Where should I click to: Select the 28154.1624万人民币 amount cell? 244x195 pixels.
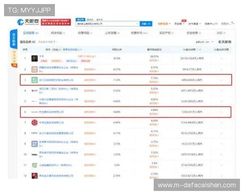[192, 58]
